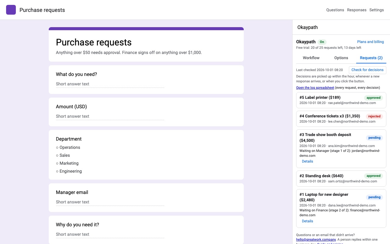Click the sam.ortiz@northwind-demo.com line

tap(338, 181)
